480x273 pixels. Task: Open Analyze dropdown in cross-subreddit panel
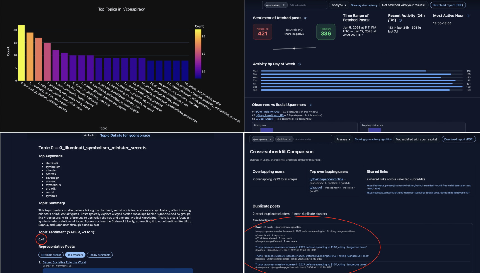[343, 139]
